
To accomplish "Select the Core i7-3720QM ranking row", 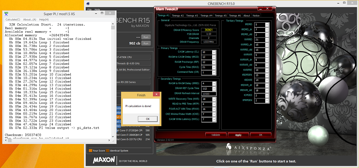I will coord(133,130).
